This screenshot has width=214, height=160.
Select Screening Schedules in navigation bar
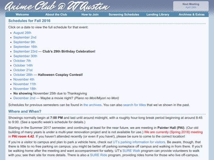coord(124,15)
